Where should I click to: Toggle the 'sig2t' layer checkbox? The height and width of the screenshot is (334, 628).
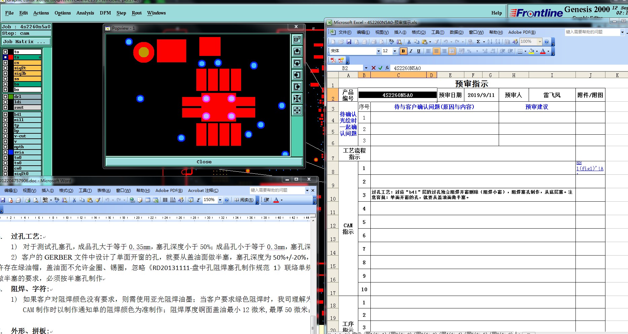point(5,68)
